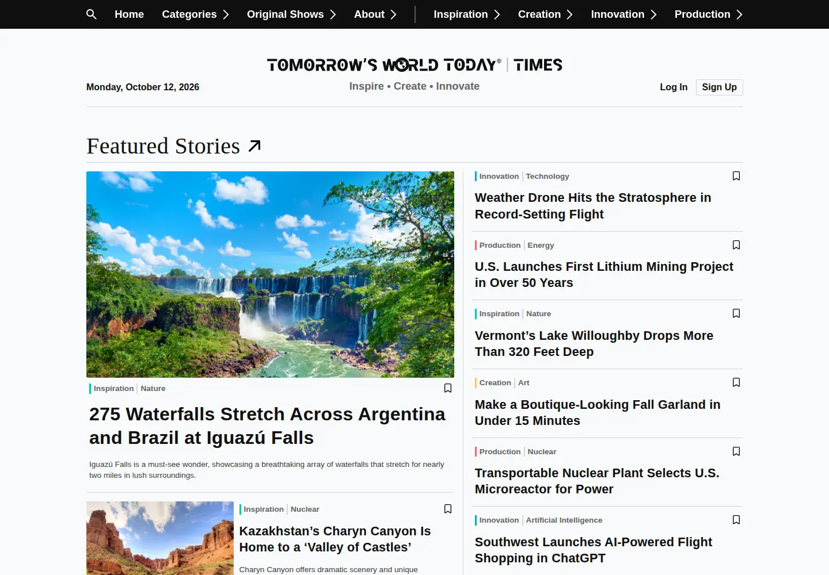Expand the Categories menu chevron
The height and width of the screenshot is (575, 829).
tap(226, 14)
